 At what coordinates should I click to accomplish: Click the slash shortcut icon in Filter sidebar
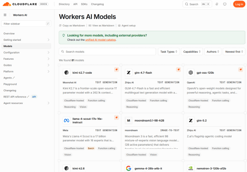coord(48,24)
